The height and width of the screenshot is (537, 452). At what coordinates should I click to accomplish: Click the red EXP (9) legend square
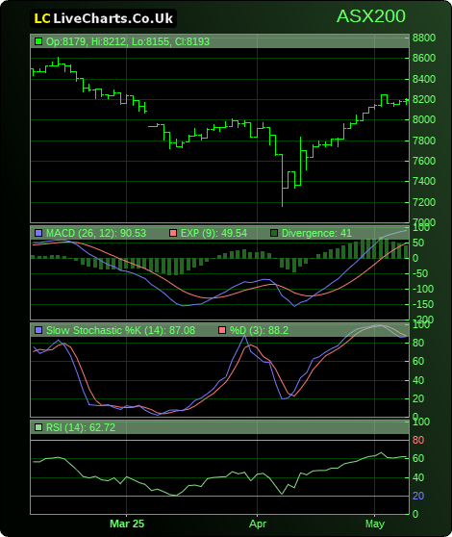pos(173,233)
